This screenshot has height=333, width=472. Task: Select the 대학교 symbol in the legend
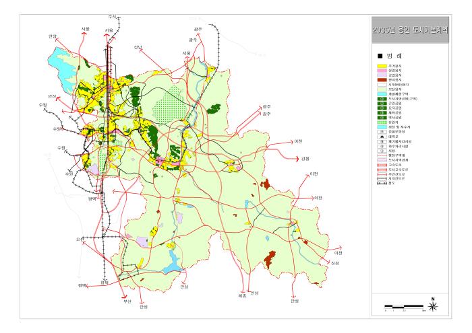point(382,135)
